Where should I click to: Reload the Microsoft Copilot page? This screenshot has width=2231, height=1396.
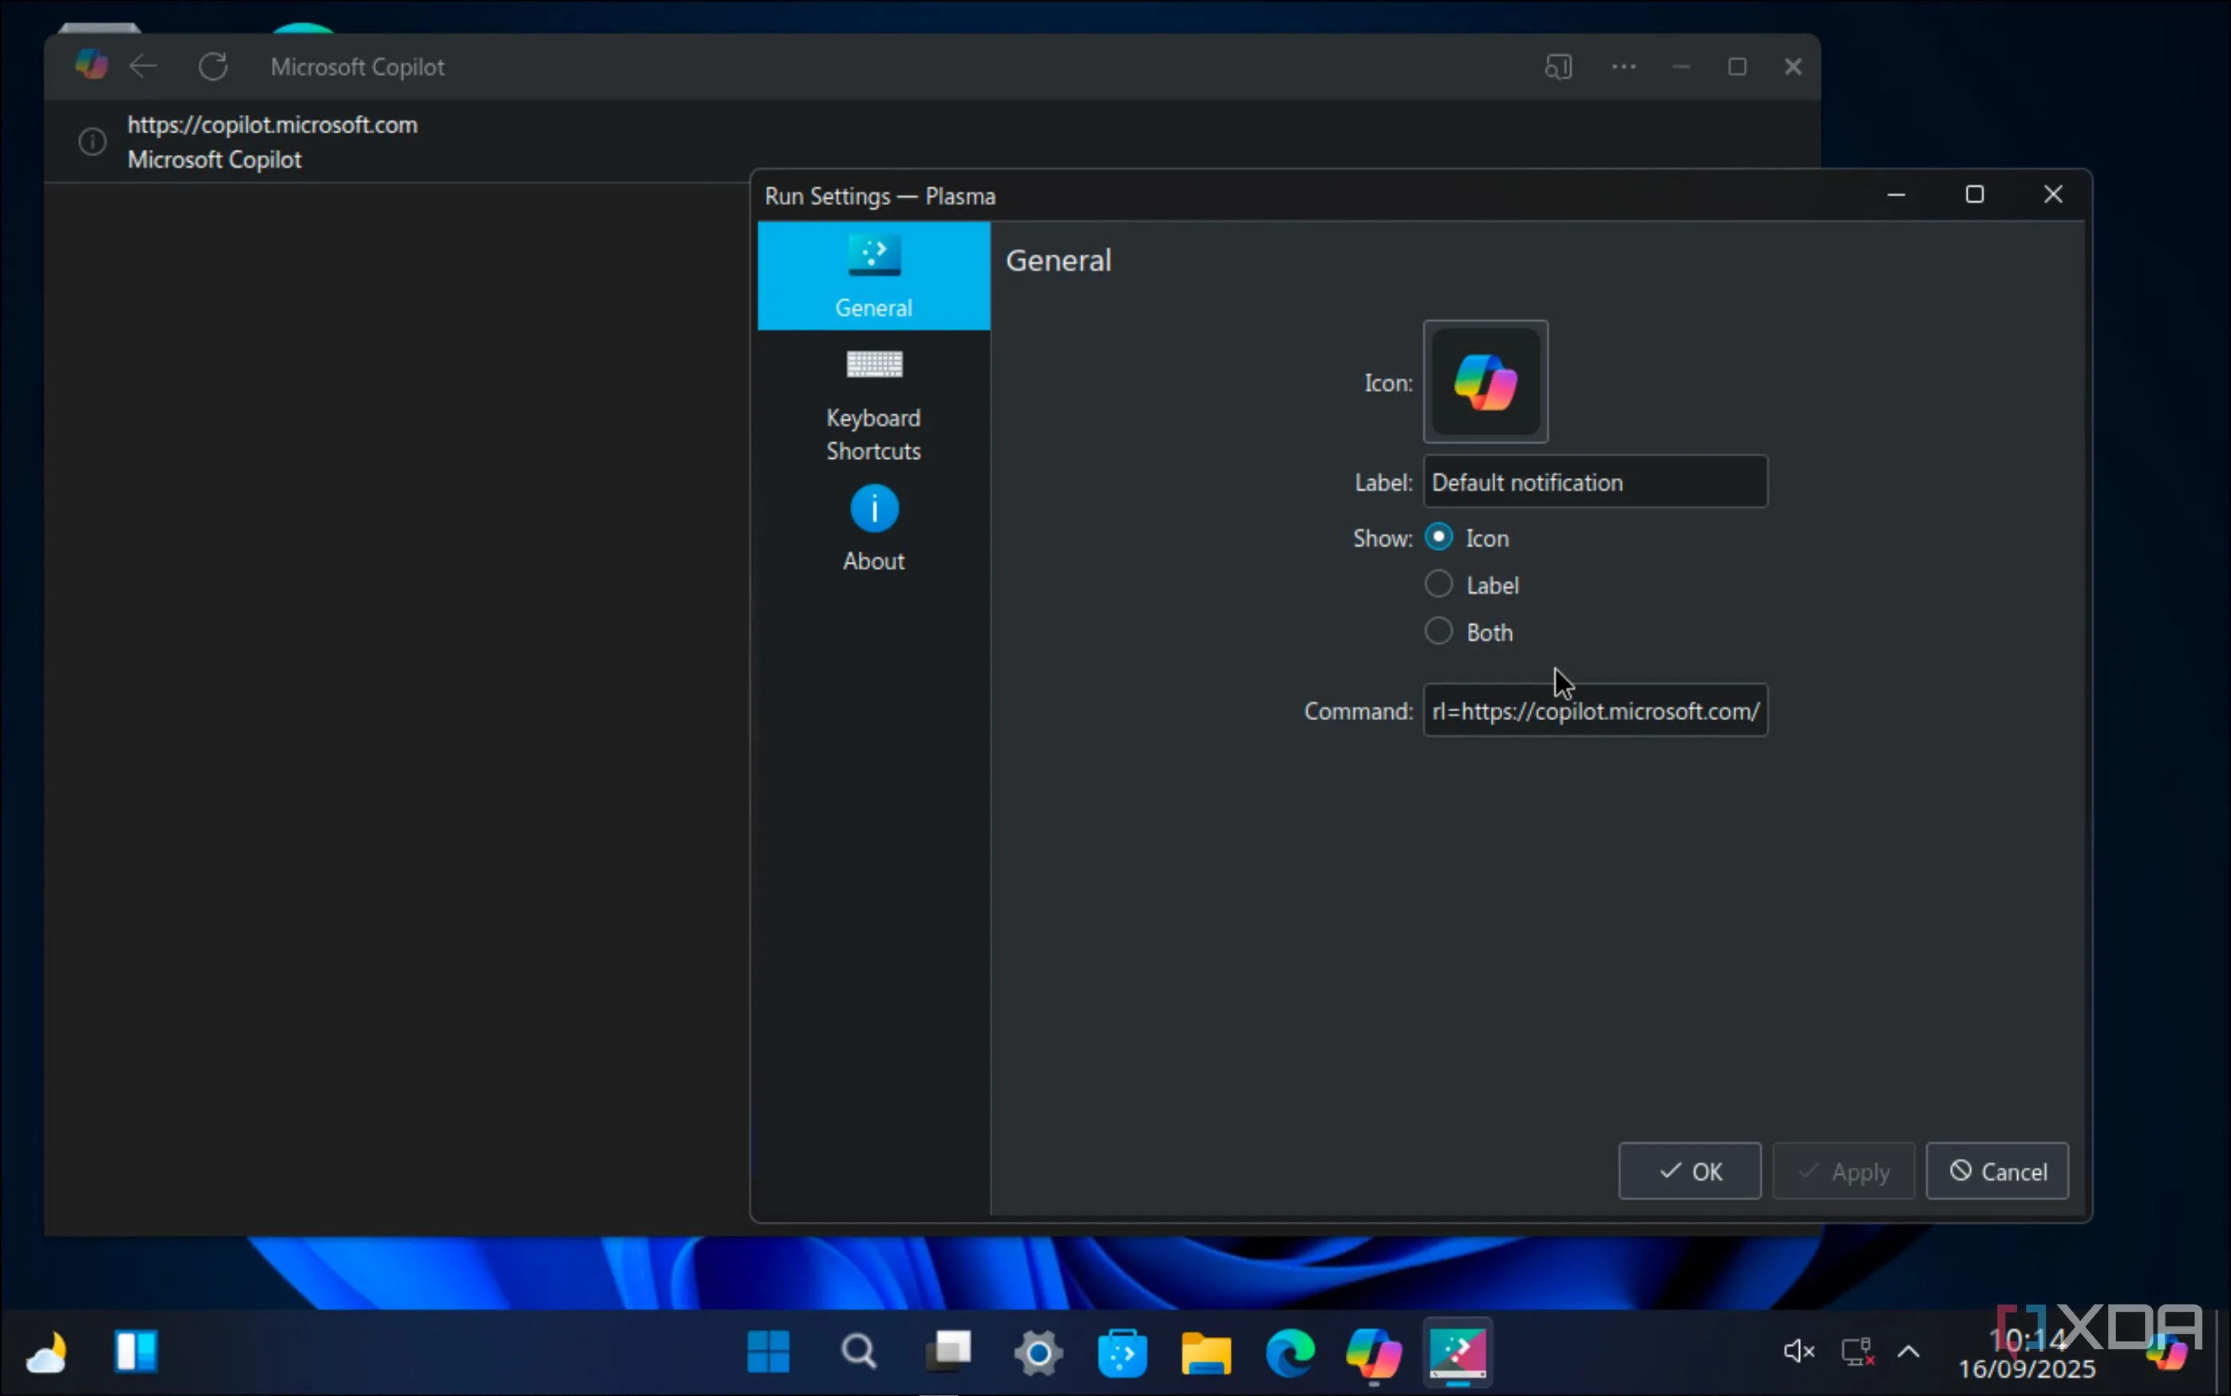pyautogui.click(x=214, y=65)
